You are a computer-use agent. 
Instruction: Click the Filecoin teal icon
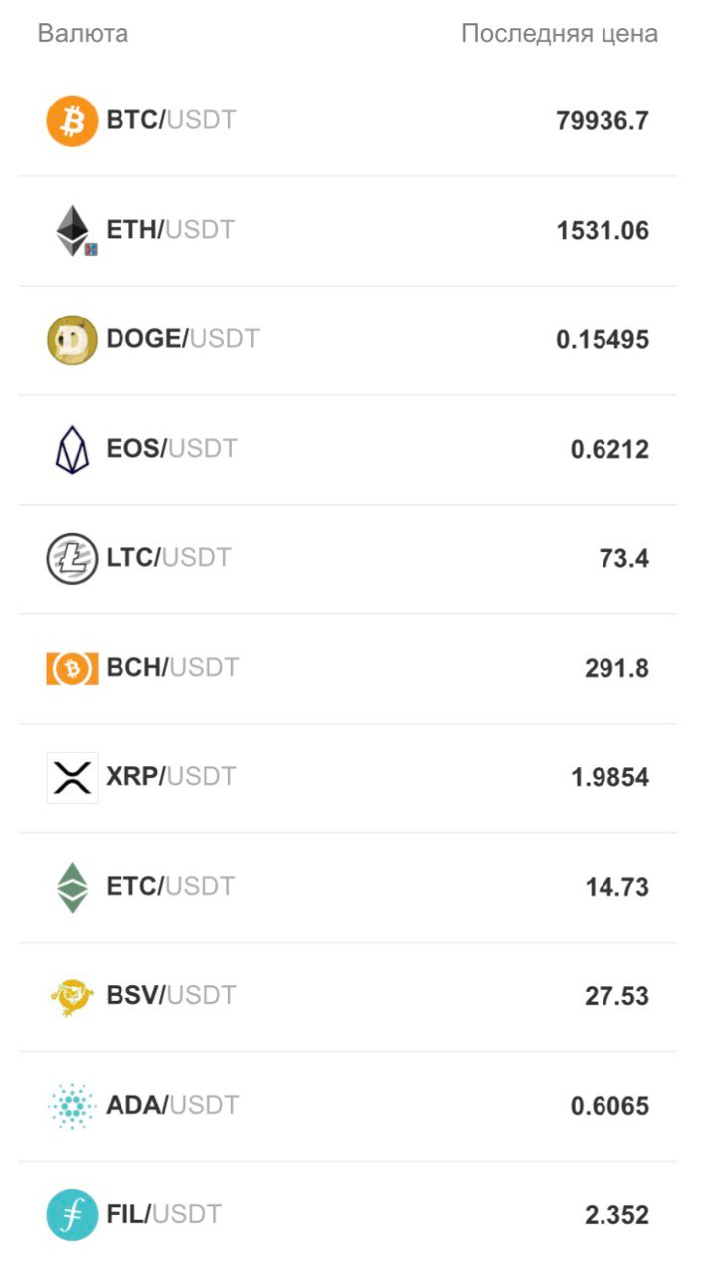[x=72, y=1215]
